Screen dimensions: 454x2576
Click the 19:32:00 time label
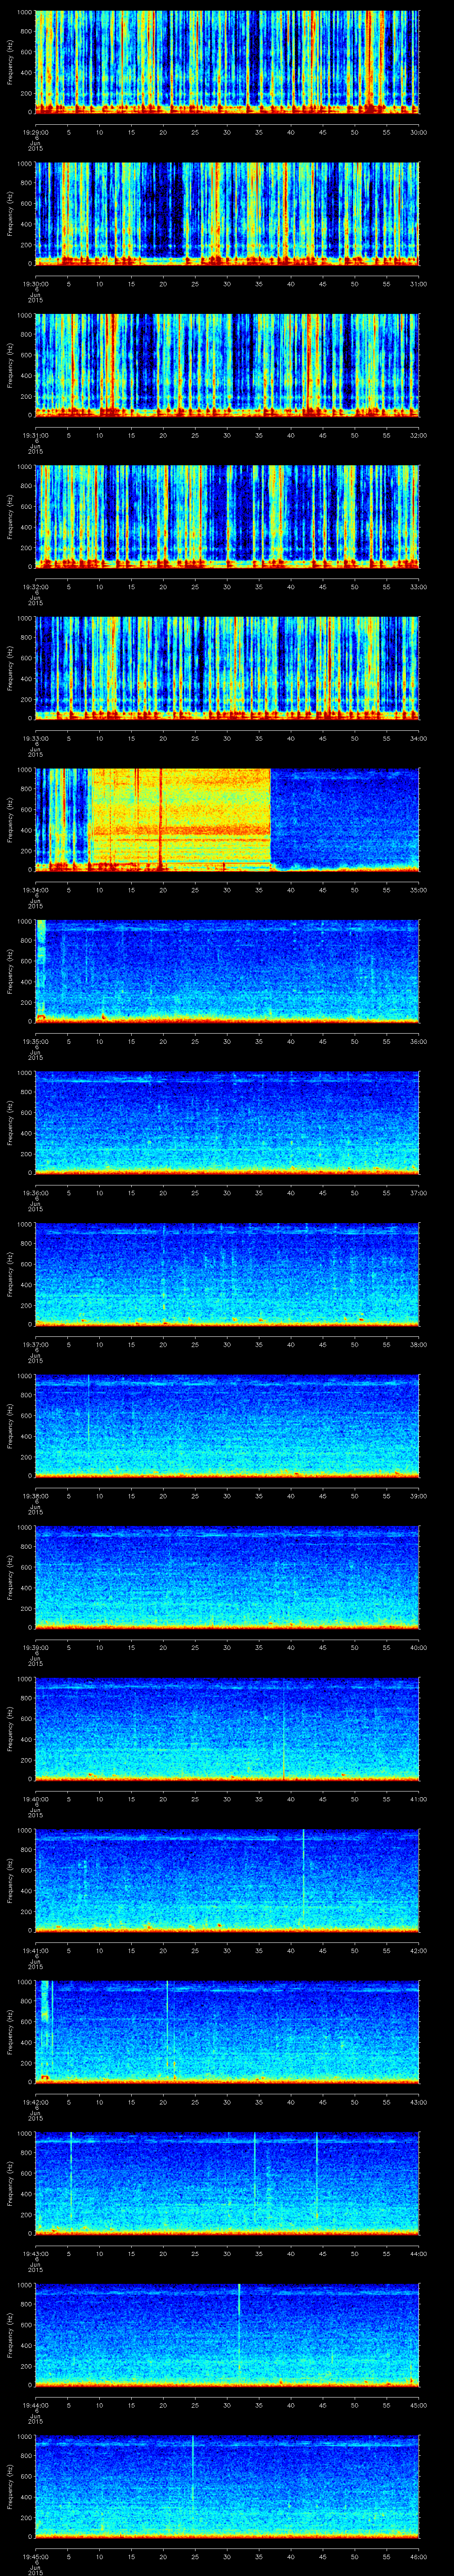click(35, 586)
